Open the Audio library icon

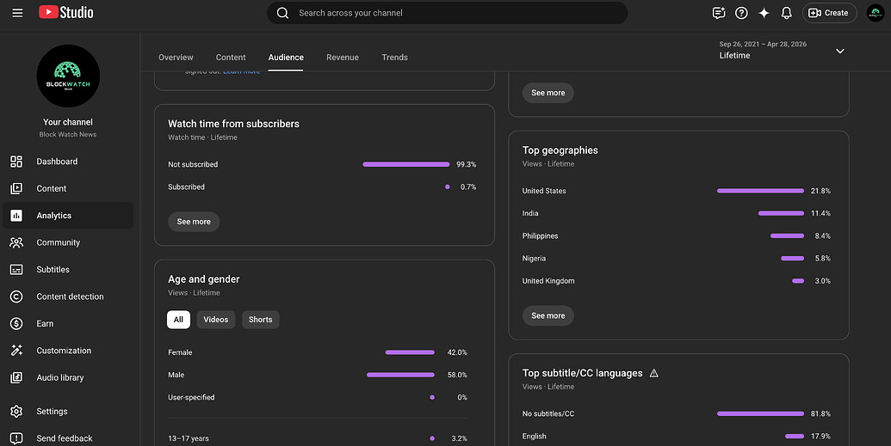16,378
